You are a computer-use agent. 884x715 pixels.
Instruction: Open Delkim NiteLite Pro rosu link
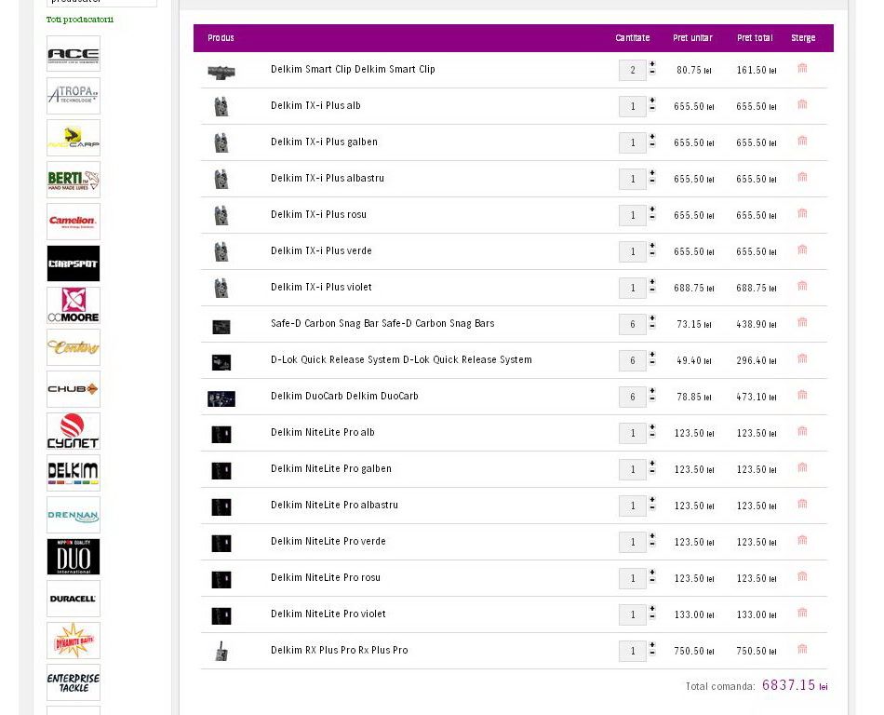[325, 578]
